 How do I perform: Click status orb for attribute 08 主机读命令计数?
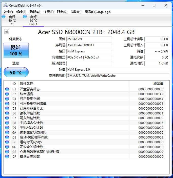tap(7, 123)
